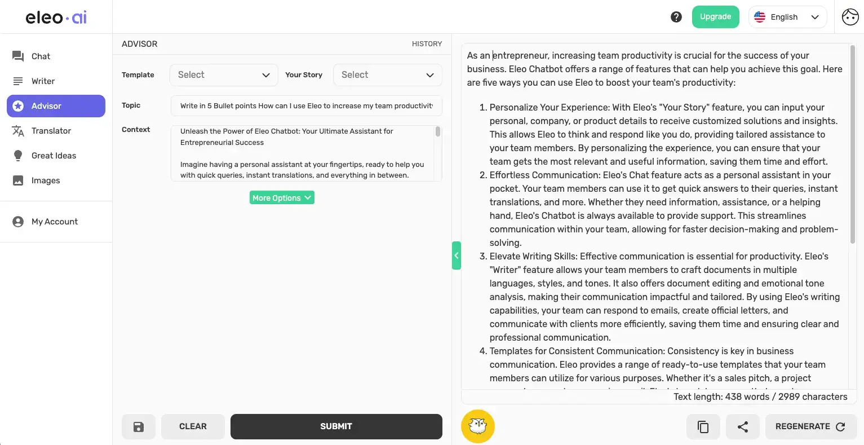Open the Translator tool
Screen dimensions: 864x445
pyautogui.click(x=51, y=130)
